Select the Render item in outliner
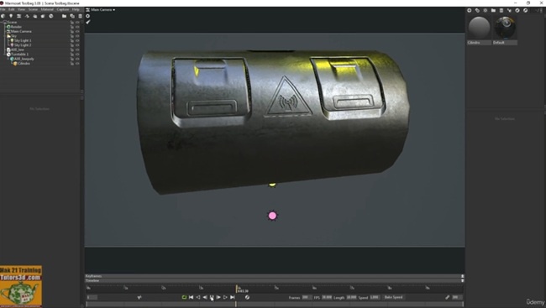Viewport: 546px width, 308px height. pos(16,27)
